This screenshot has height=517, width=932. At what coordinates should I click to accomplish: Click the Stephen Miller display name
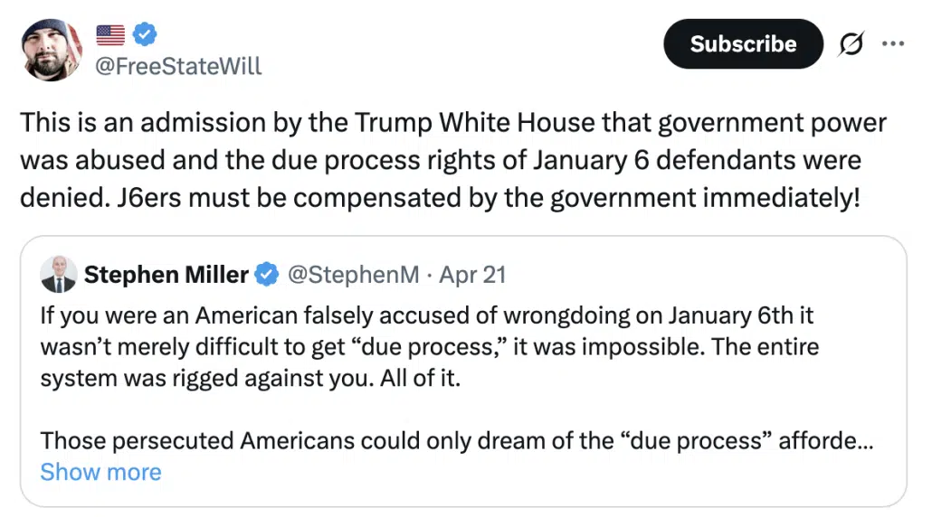[166, 275]
